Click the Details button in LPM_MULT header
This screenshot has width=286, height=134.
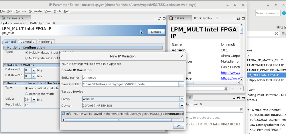156,32
